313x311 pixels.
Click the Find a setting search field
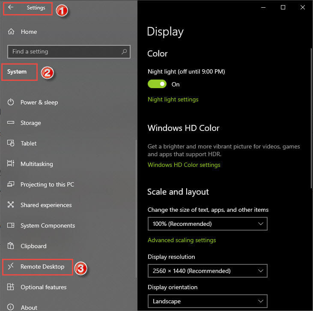pyautogui.click(x=69, y=52)
